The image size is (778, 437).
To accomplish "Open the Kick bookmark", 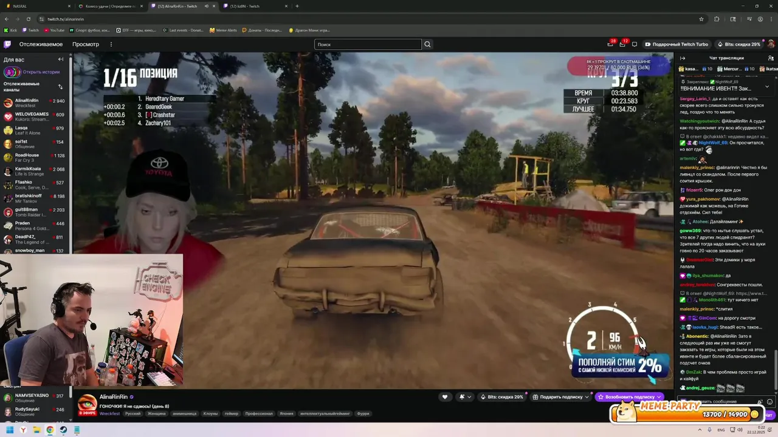I will tap(11, 30).
